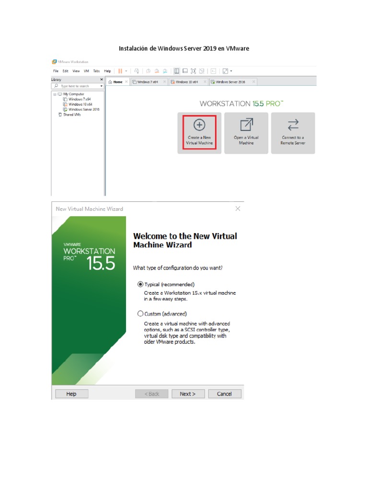Click the orange pause/suspend VM toolbar icon
The image size is (368, 491).
[120, 71]
